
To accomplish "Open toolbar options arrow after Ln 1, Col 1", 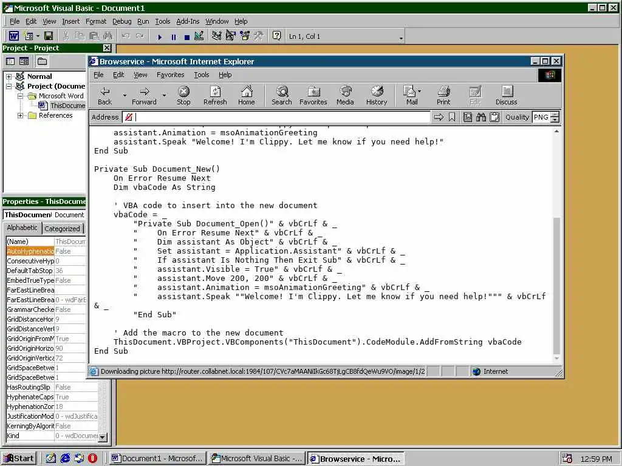I will 401,38.
